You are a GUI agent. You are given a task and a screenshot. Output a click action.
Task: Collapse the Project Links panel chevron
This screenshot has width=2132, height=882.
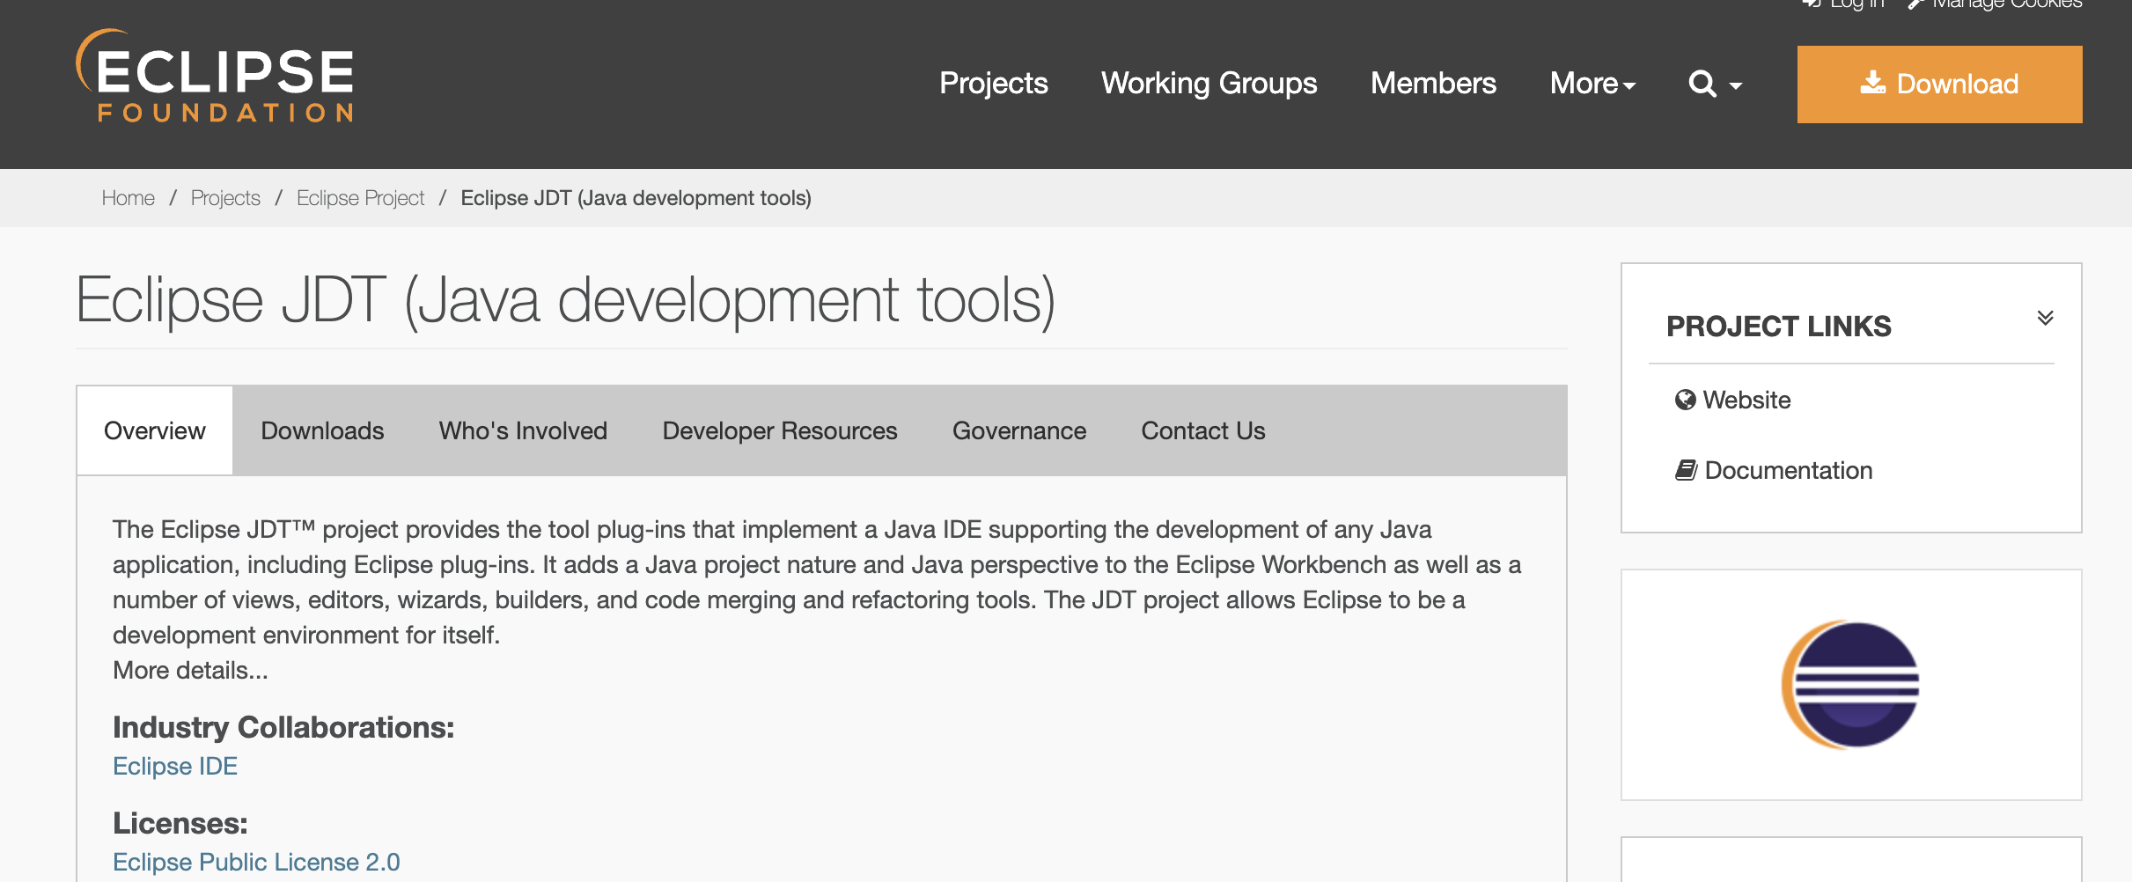(x=2046, y=318)
